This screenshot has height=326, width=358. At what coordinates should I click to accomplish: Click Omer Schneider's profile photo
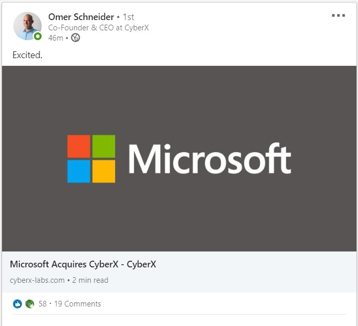click(27, 26)
